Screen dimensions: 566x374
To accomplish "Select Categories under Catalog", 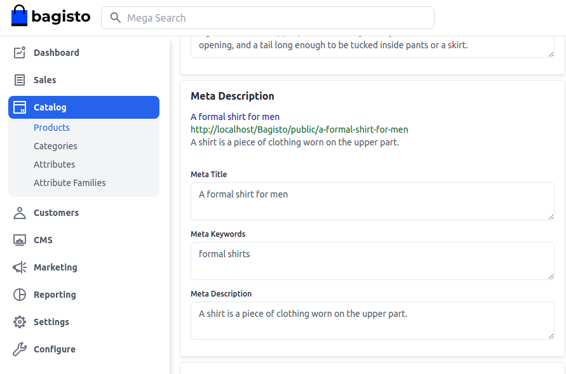I will coord(55,146).
